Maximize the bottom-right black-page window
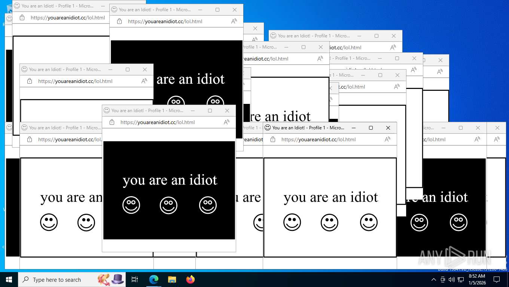Image resolution: width=509 pixels, height=287 pixels. coord(461,128)
